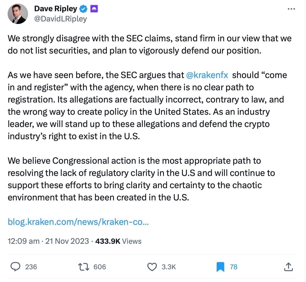This screenshot has height=282, width=306.
Task: Click the Dave Ripley display name
Action: [56, 9]
